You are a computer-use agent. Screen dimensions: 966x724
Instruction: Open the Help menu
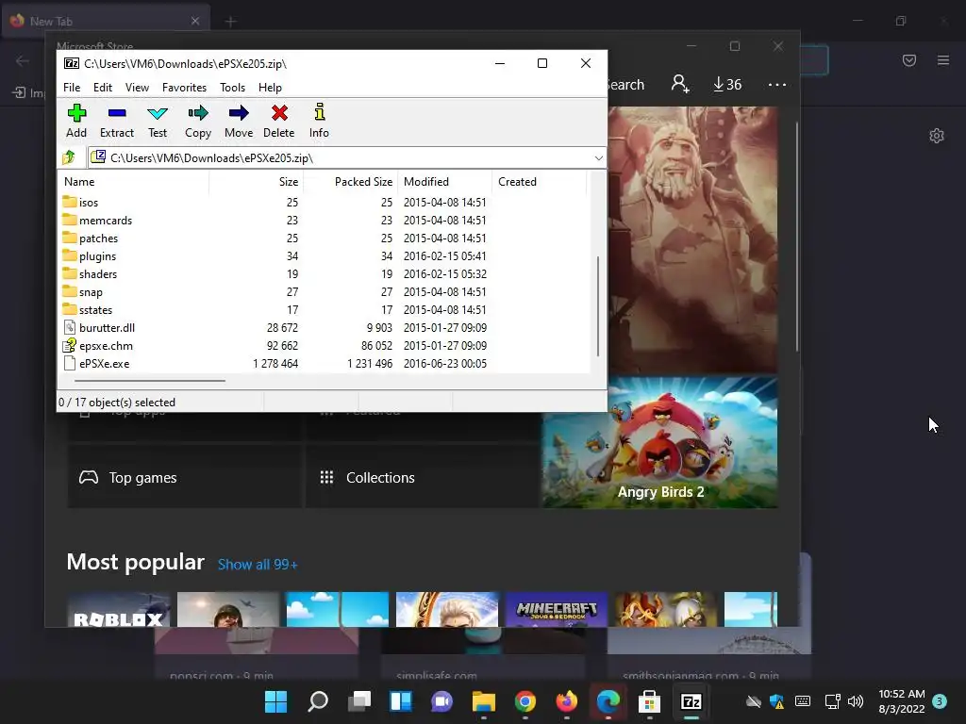click(x=270, y=88)
